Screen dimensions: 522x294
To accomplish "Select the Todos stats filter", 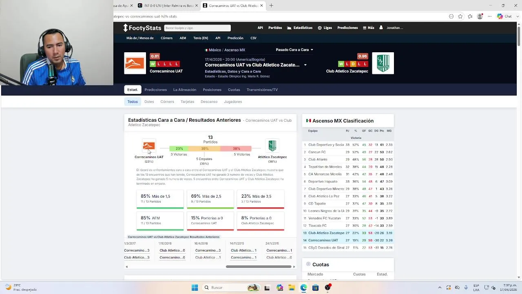I will click(133, 102).
